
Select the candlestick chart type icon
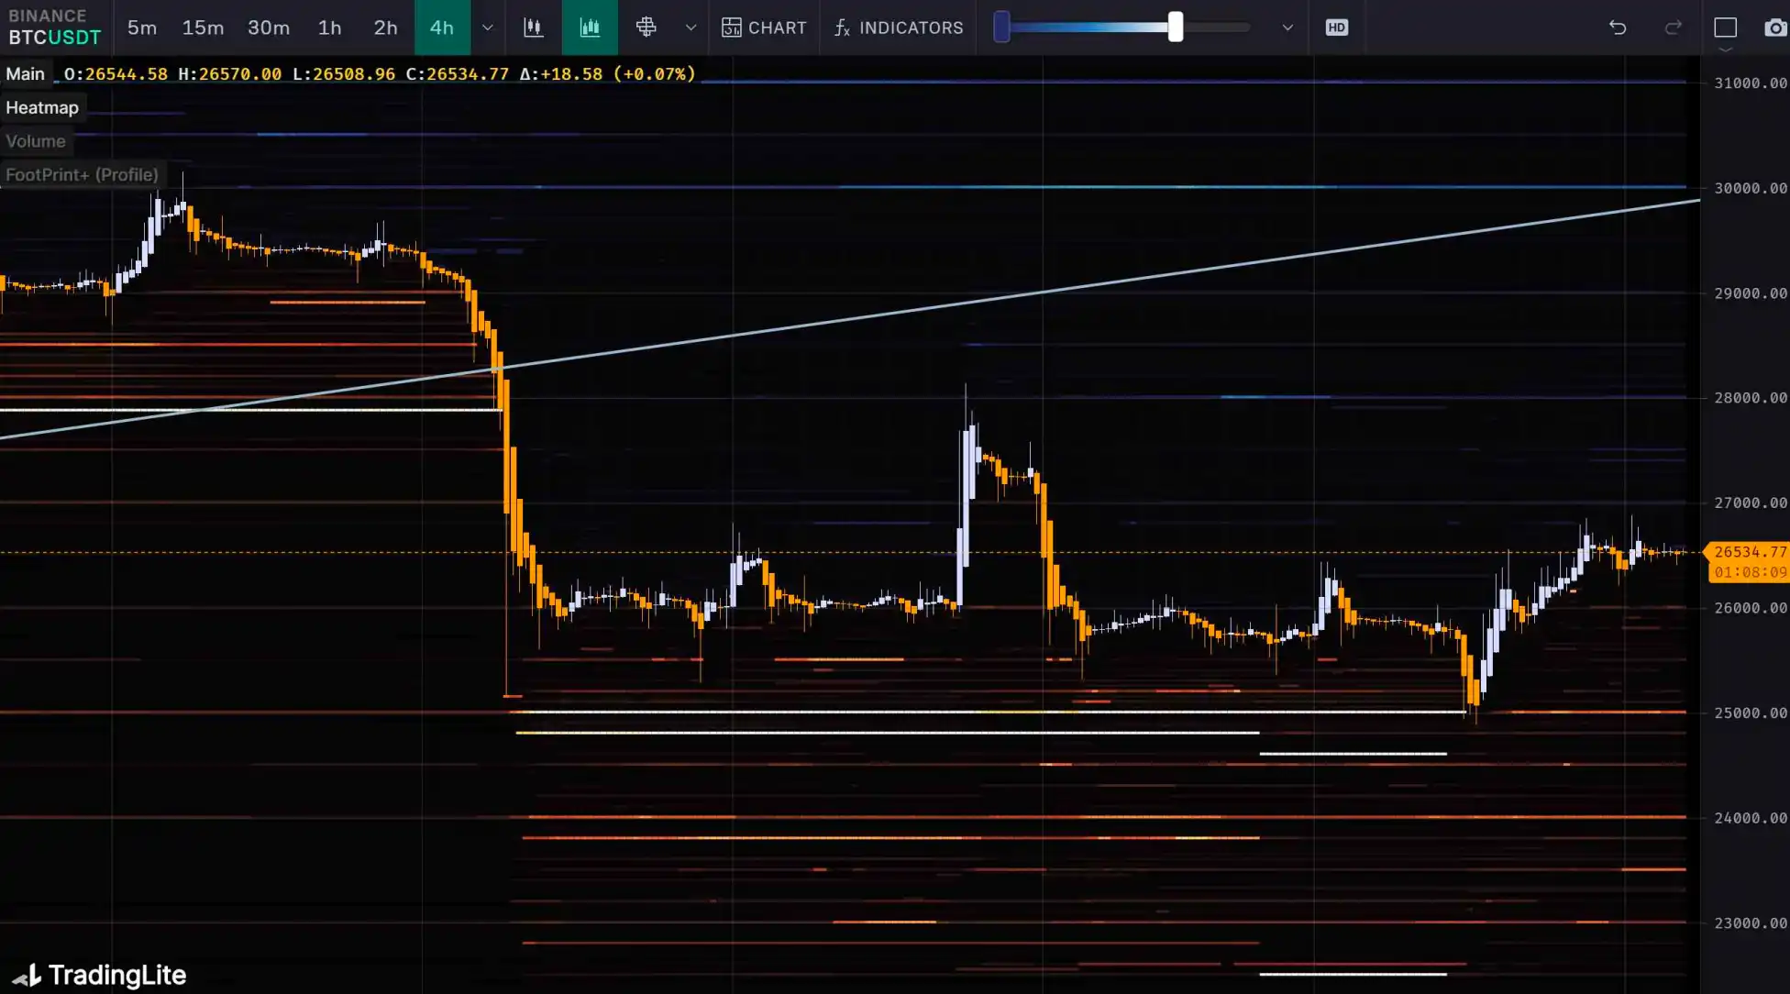pos(533,28)
